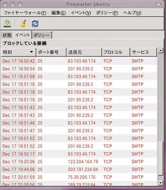Switch to the 状態 tab
This screenshot has height=190, width=166.
click(x=7, y=35)
